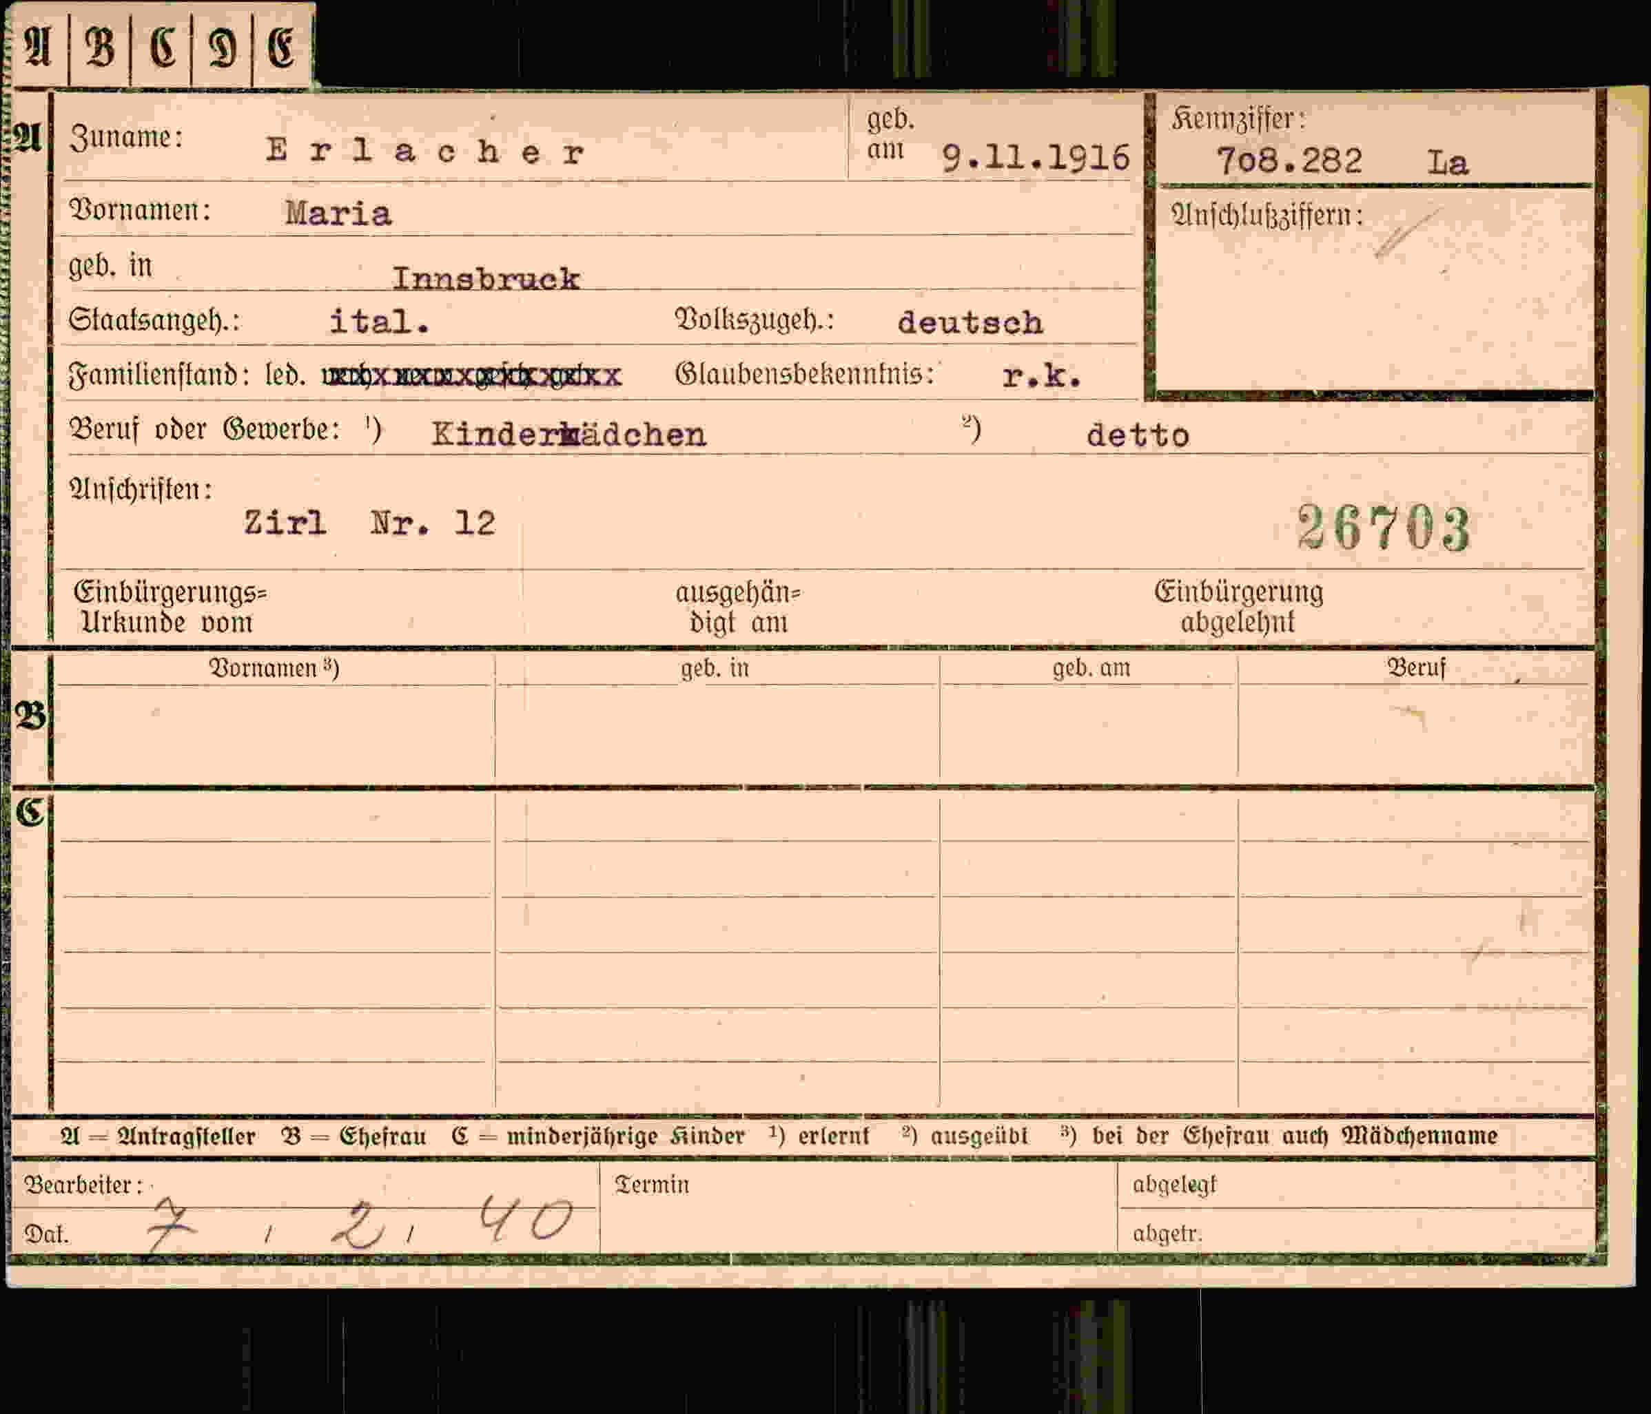The height and width of the screenshot is (1414, 1651).
Task: Click the 'Staatsangeh.:' label
Action: pyautogui.click(x=154, y=320)
